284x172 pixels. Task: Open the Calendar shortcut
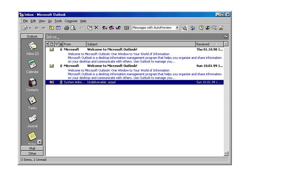tap(32, 66)
